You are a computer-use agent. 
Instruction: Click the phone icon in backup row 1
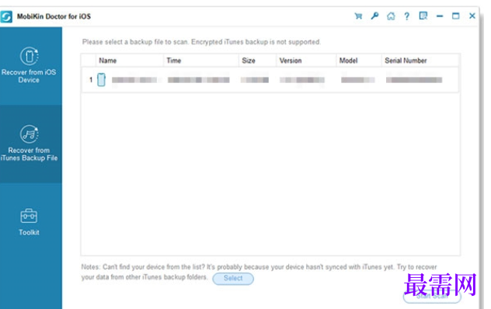click(101, 79)
